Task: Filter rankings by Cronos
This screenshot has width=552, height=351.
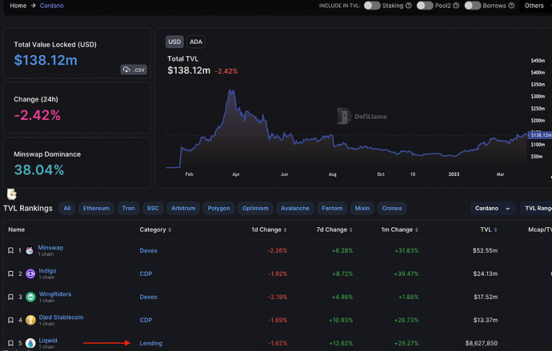Action: coord(392,208)
